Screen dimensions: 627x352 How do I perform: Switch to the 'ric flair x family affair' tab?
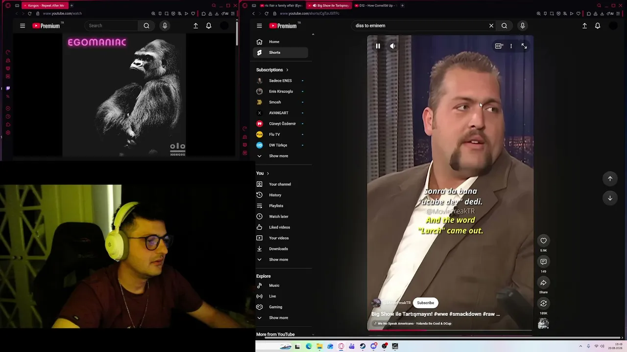pos(281,5)
